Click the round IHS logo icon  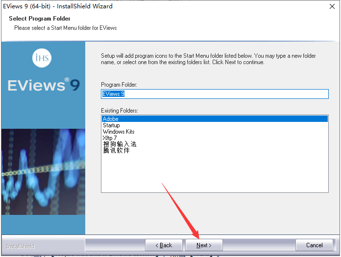(x=43, y=58)
